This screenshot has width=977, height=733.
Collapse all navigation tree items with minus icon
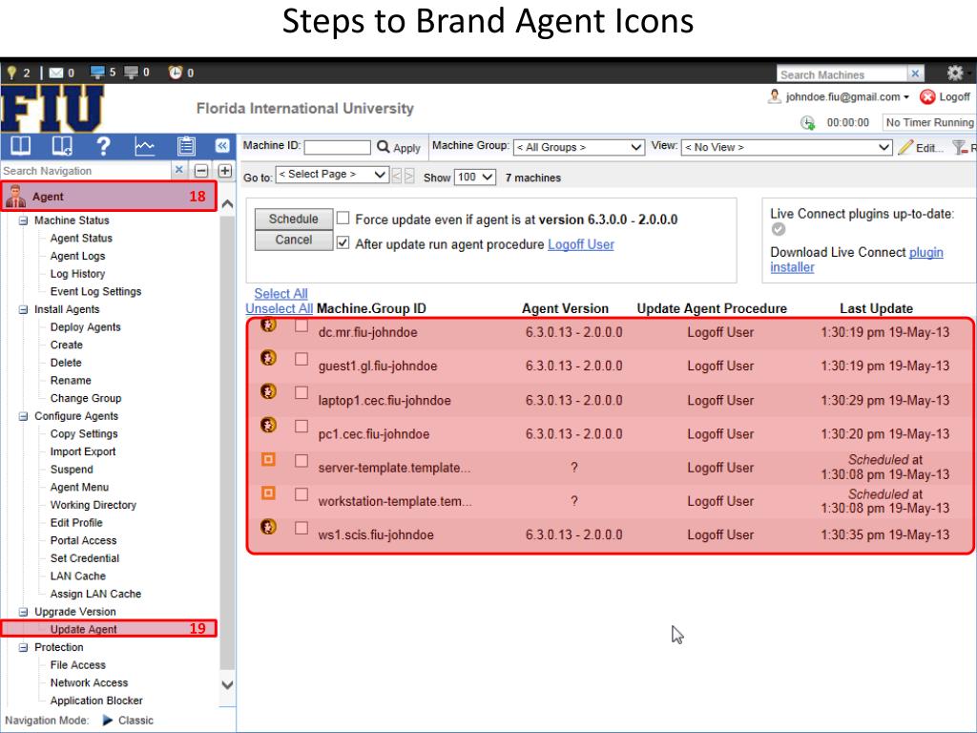pyautogui.click(x=201, y=170)
